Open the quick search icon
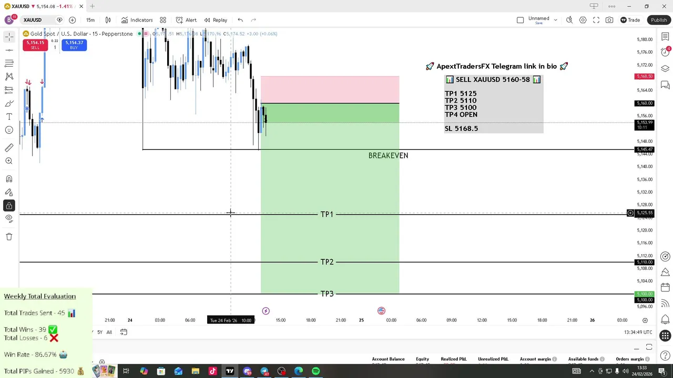Viewport: 673px width, 378px height. click(x=569, y=20)
